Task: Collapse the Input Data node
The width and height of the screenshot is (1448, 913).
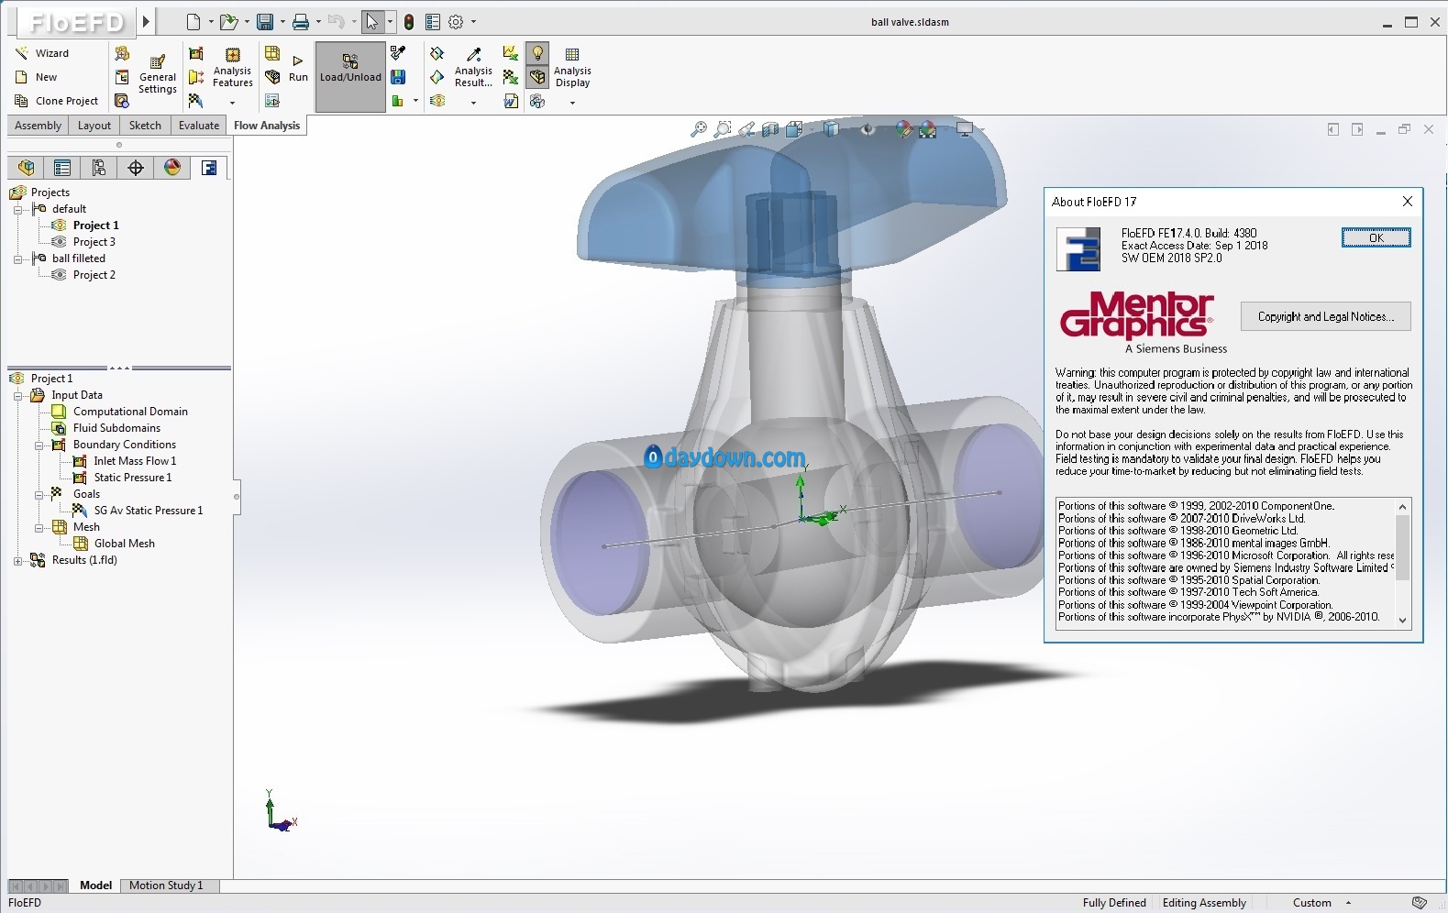Action: 17,396
